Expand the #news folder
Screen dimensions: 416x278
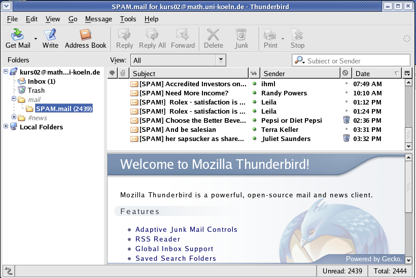click(x=14, y=117)
